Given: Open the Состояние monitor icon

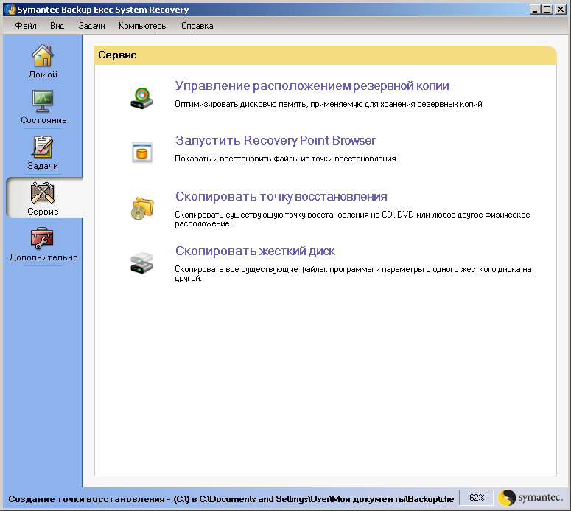Looking at the screenshot, I should click(43, 101).
